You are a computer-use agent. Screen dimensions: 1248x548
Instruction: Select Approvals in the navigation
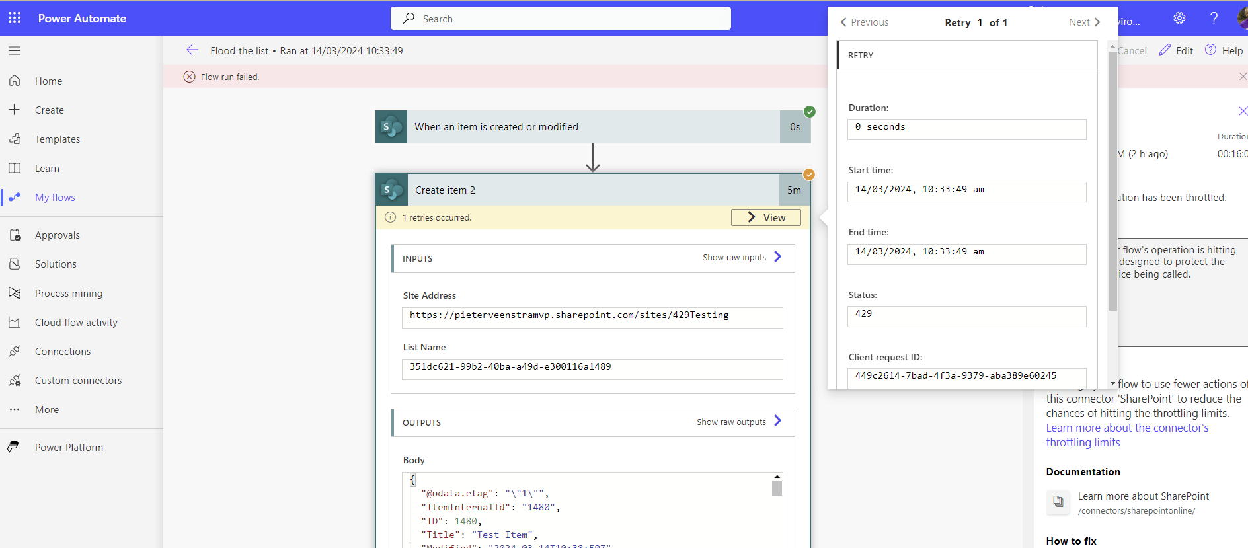(x=58, y=235)
